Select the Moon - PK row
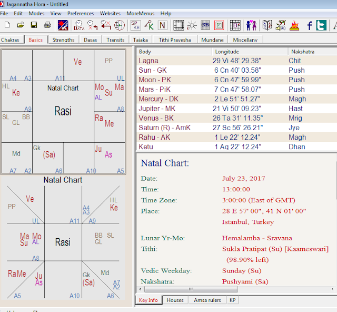 (x=236, y=80)
